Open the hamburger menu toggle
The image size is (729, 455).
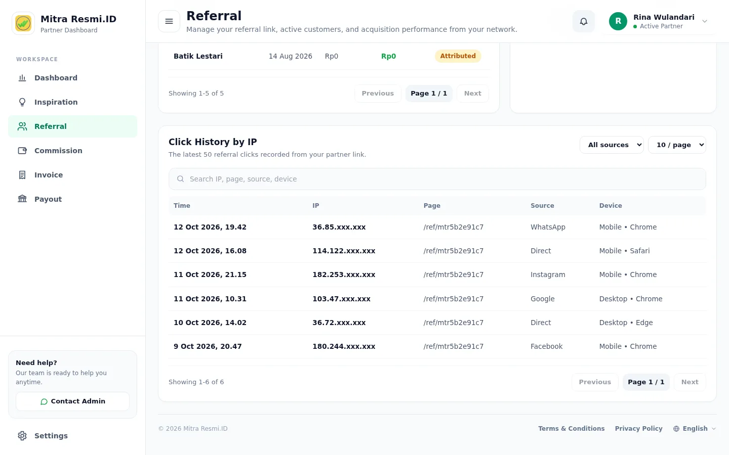(x=169, y=21)
